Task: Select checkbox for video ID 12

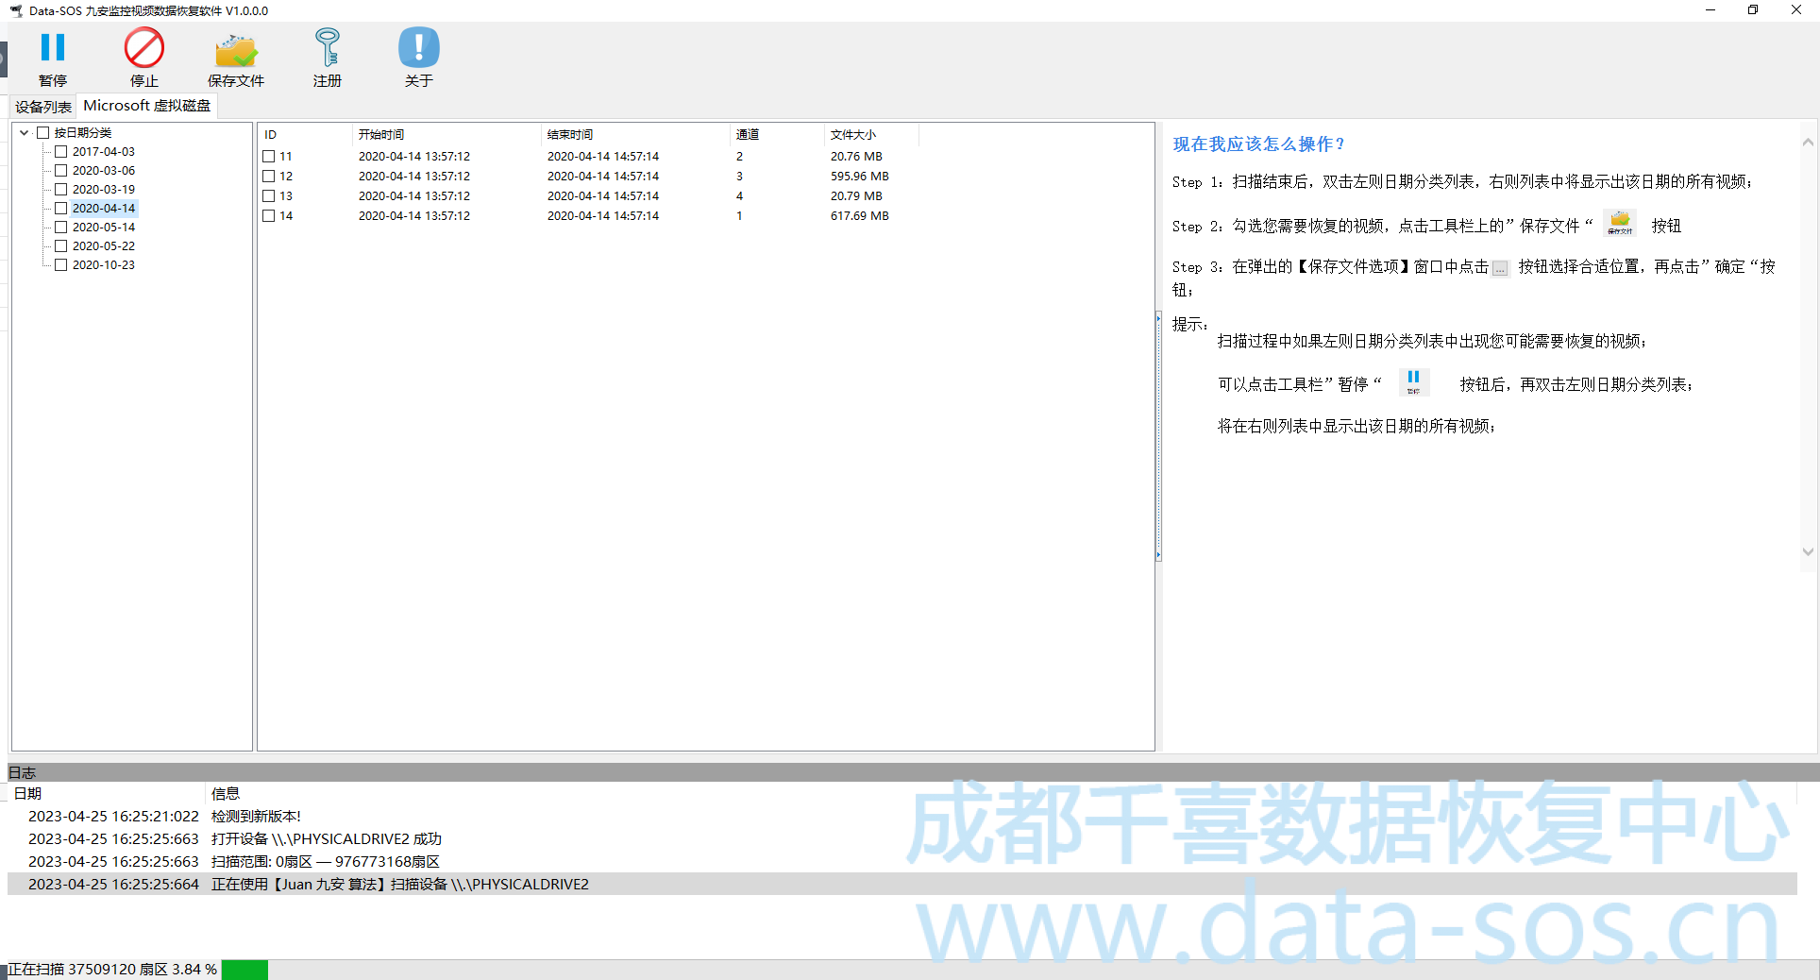Action: pos(269,177)
